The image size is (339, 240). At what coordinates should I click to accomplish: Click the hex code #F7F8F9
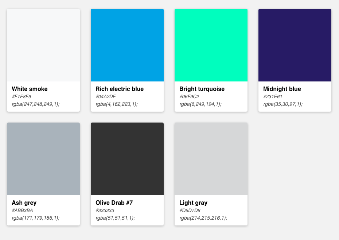pos(22,97)
